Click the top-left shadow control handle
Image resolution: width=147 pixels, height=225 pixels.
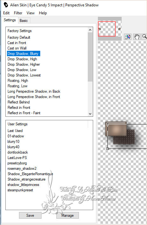point(108,124)
